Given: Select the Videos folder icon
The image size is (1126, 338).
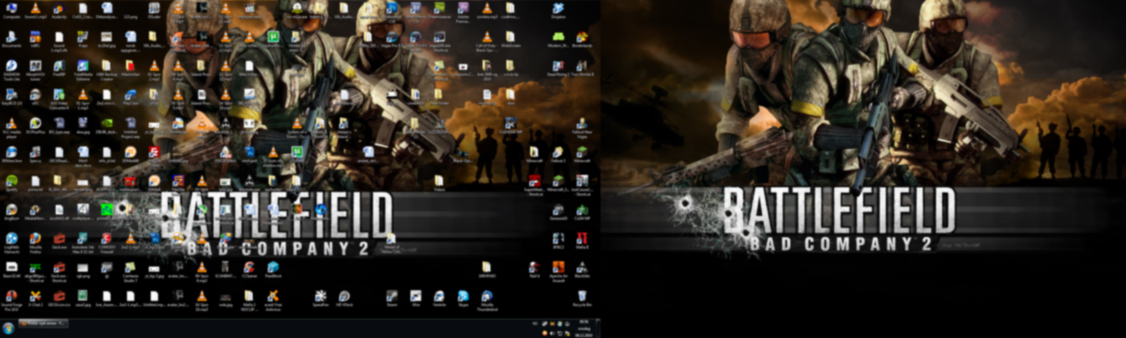Looking at the screenshot, I should tap(439, 184).
